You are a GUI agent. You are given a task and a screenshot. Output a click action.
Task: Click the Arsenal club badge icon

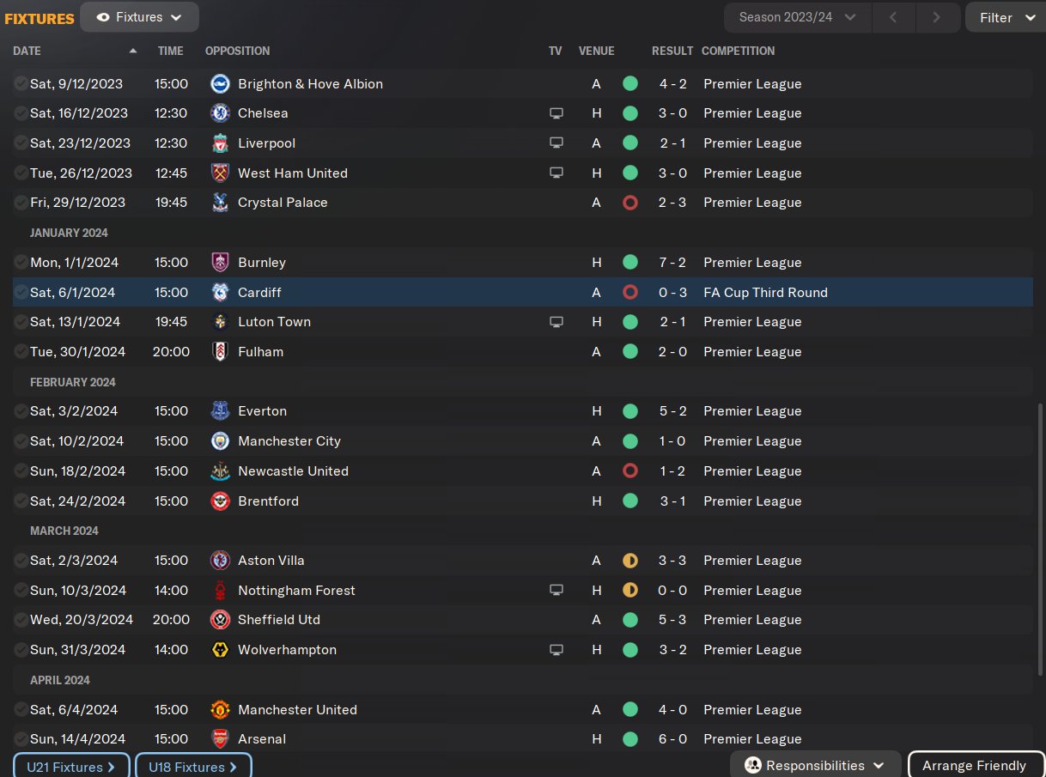point(220,739)
